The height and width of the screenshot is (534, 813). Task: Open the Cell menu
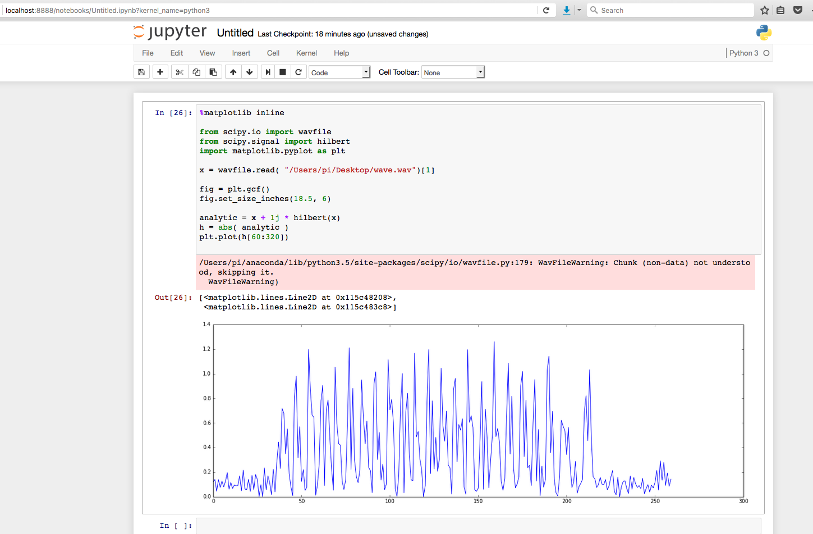click(273, 53)
